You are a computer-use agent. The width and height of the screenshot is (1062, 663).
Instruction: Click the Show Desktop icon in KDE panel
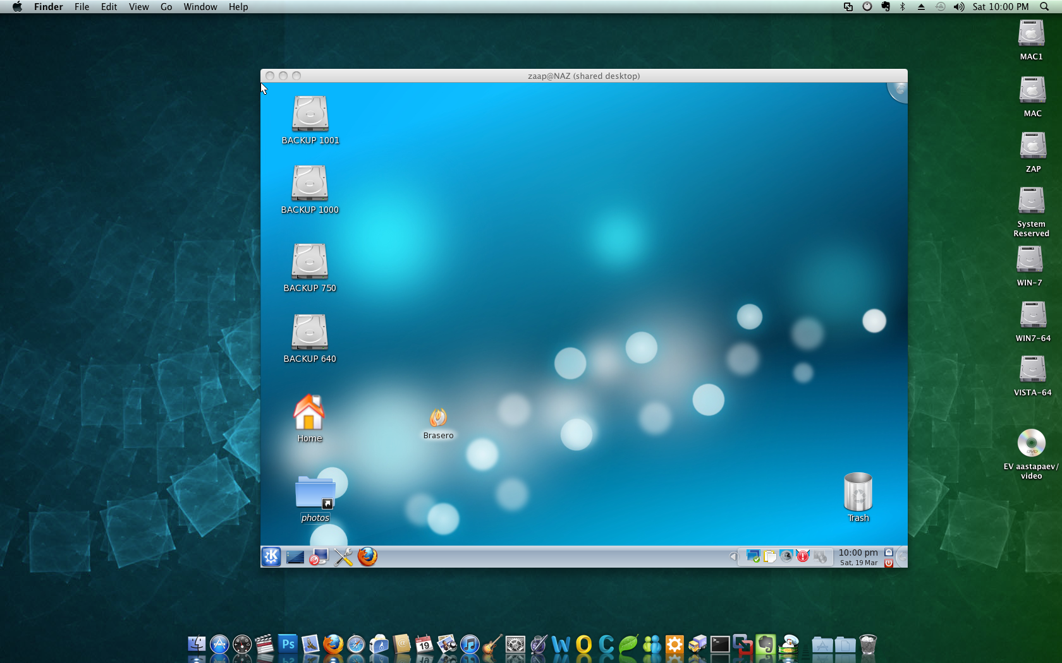295,557
